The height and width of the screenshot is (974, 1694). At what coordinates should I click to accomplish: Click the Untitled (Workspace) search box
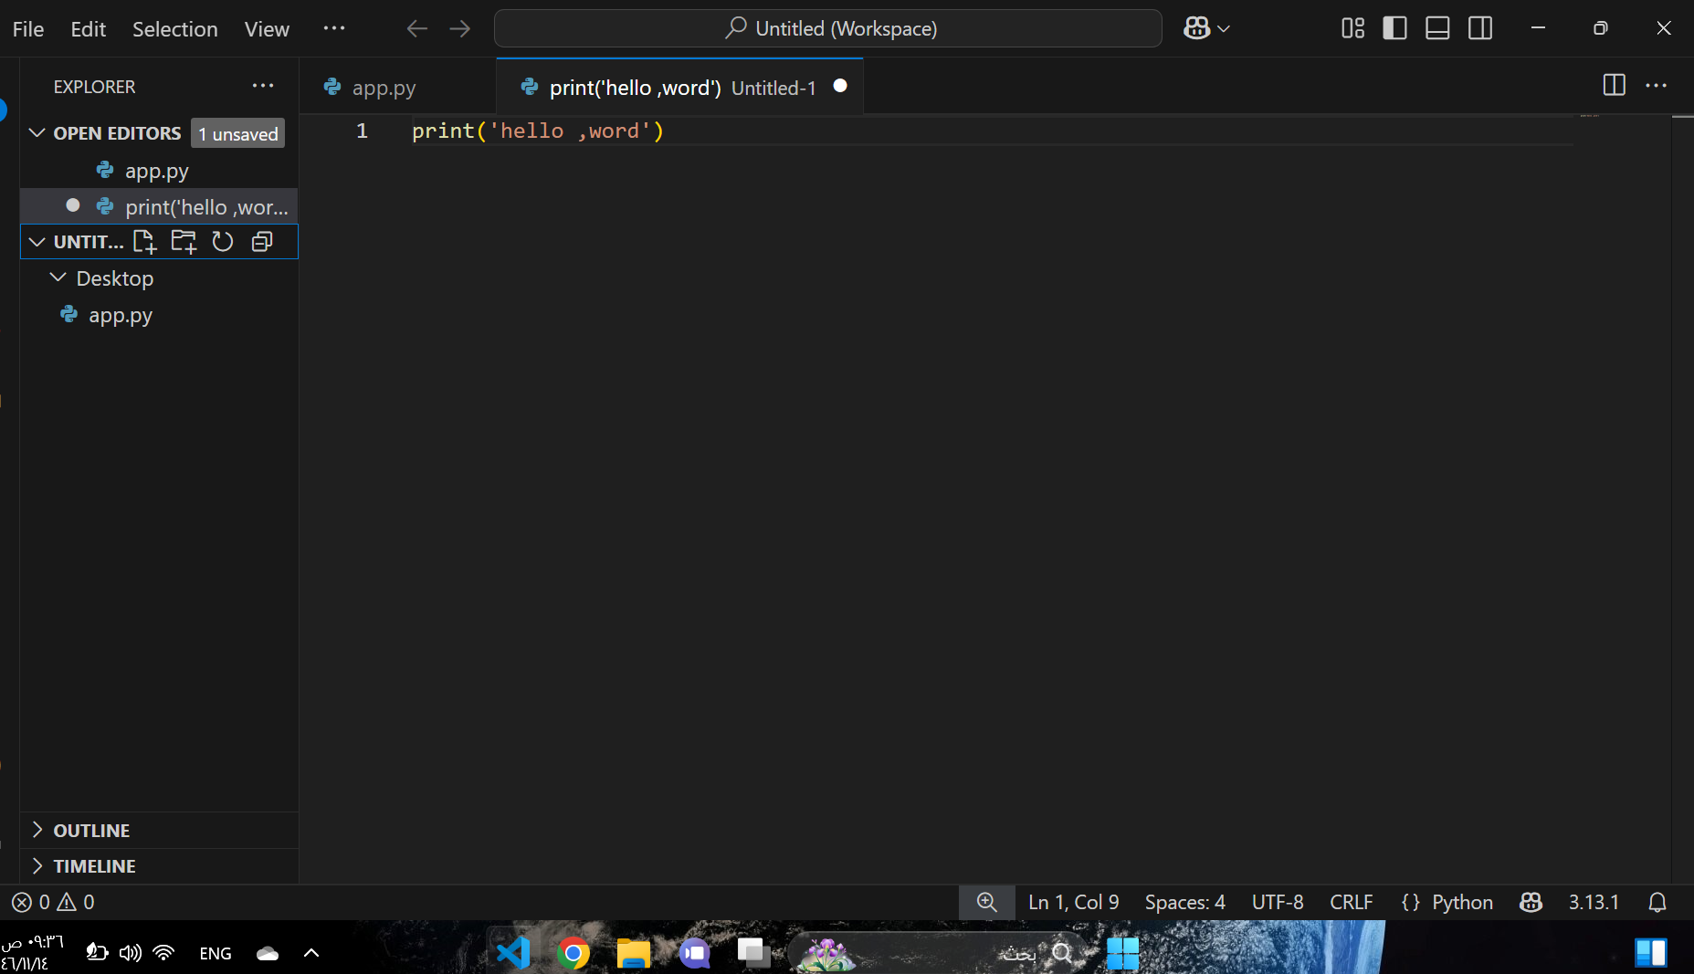[827, 29]
